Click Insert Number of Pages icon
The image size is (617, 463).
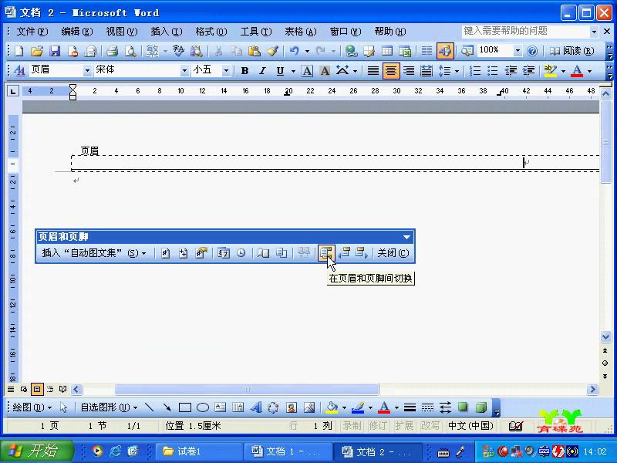(x=183, y=253)
